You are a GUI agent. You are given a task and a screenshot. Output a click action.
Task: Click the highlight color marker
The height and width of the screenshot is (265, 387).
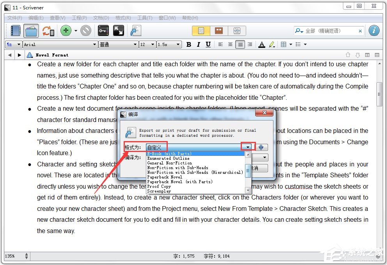coord(272,44)
